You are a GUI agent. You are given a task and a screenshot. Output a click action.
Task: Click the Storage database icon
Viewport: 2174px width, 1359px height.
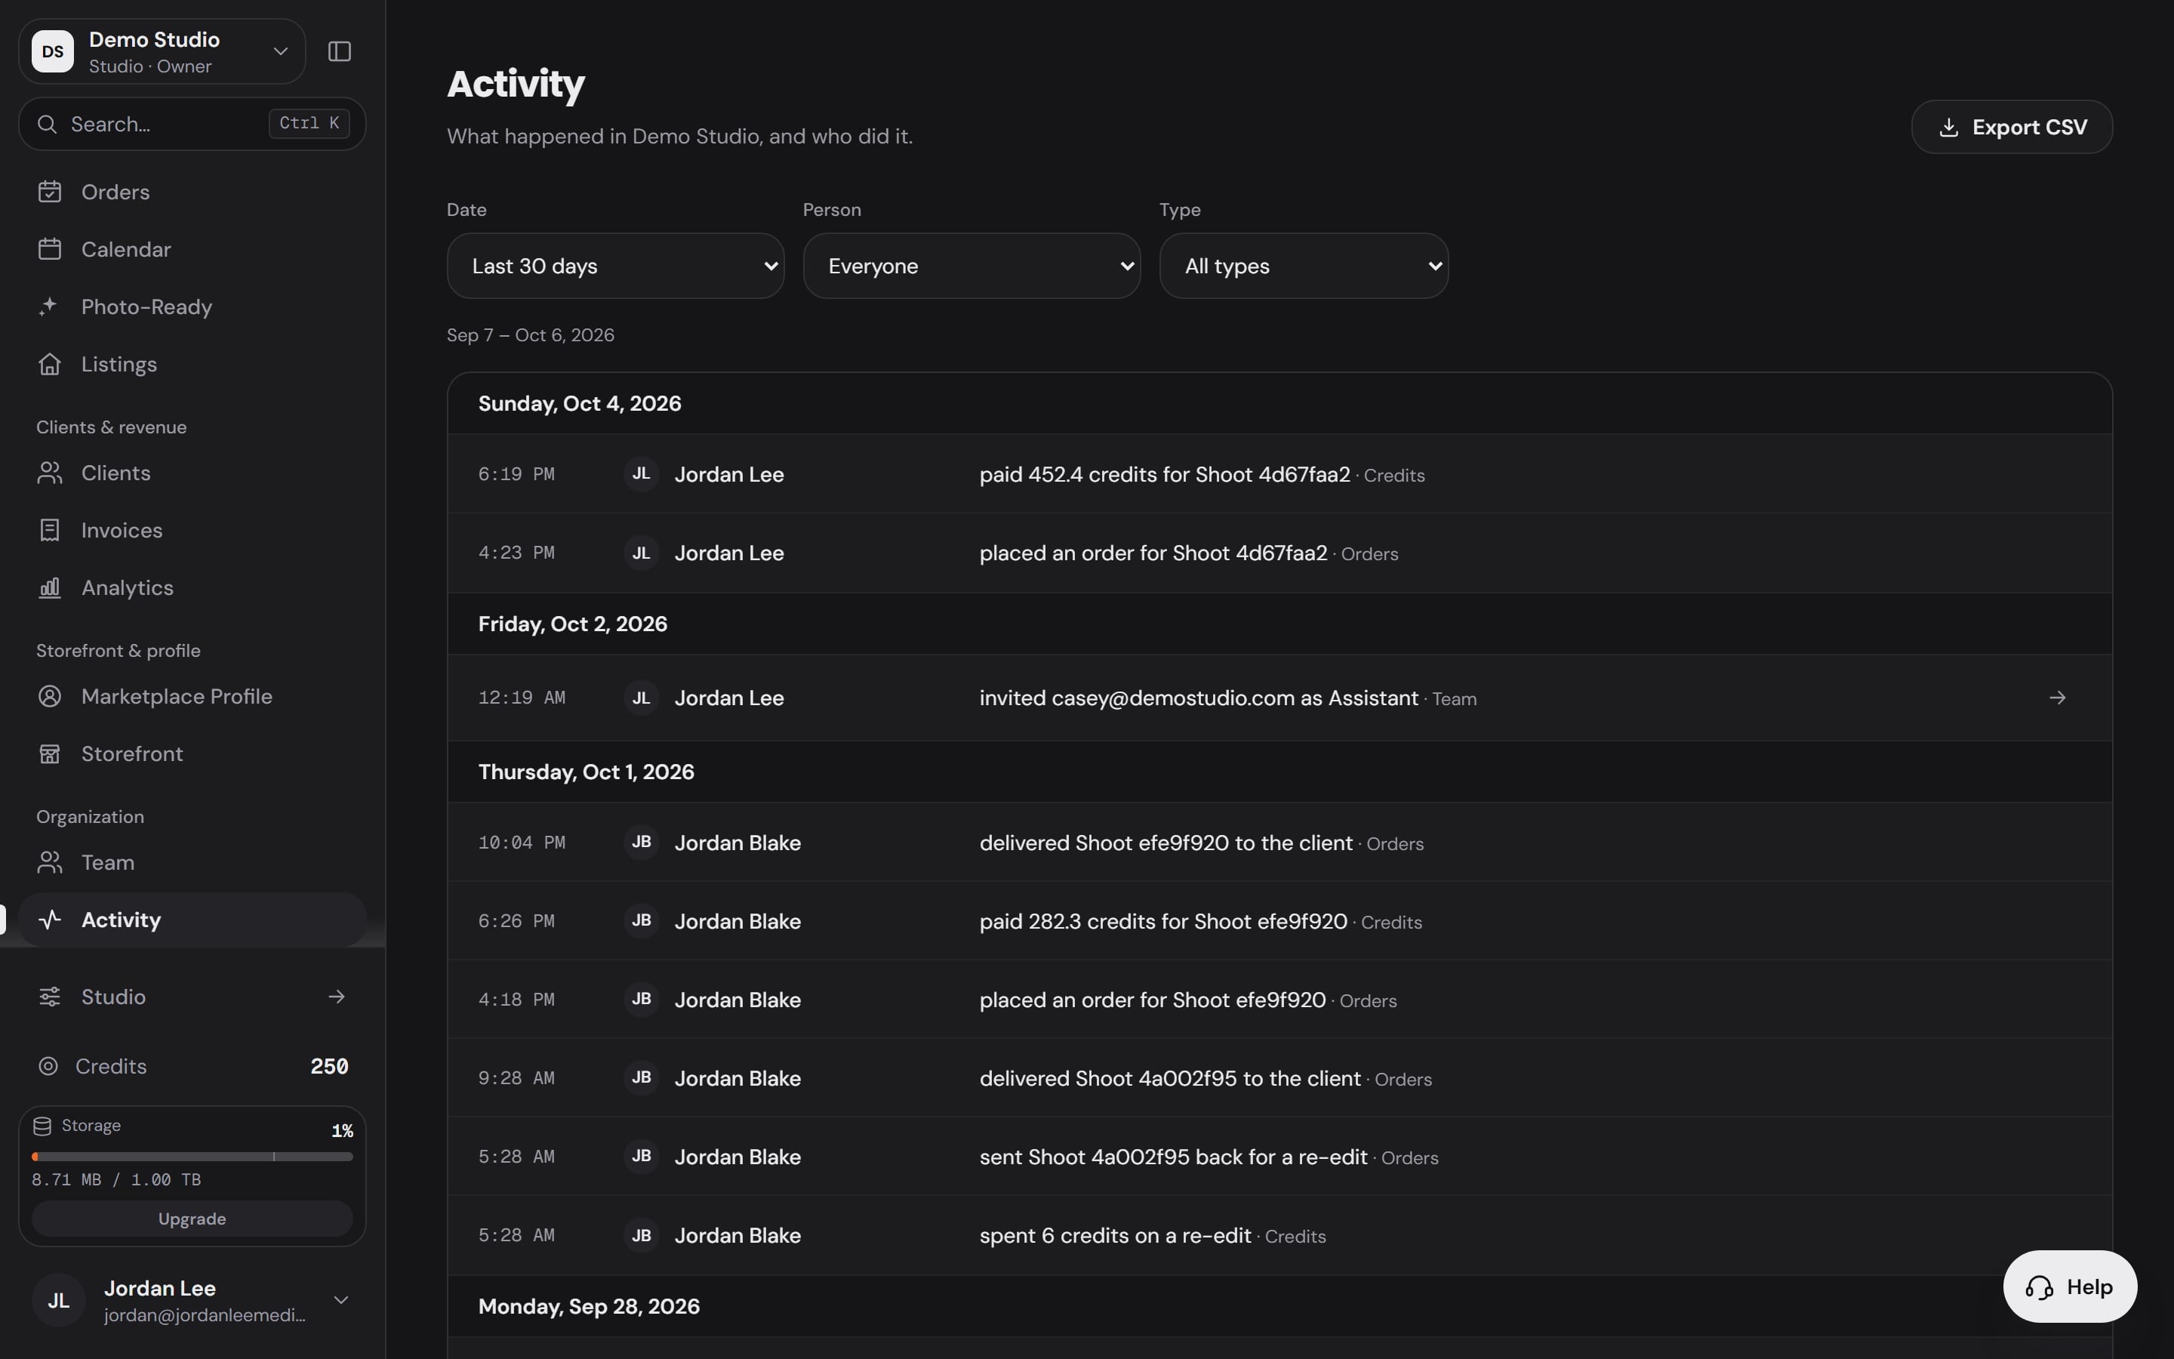[42, 1126]
